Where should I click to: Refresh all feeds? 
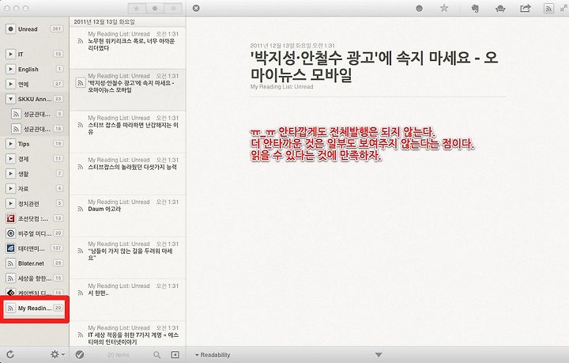coord(10,354)
